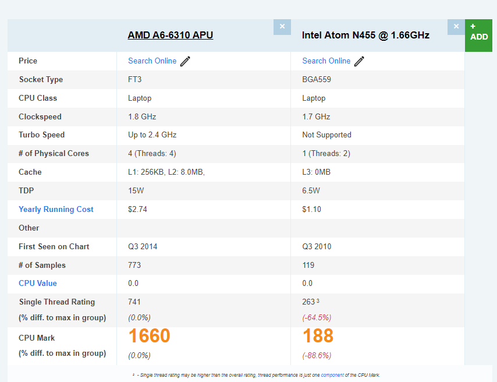Screen dimensions: 497x382
Task: Select the 'Cache' row label
Action: [x=30, y=172]
